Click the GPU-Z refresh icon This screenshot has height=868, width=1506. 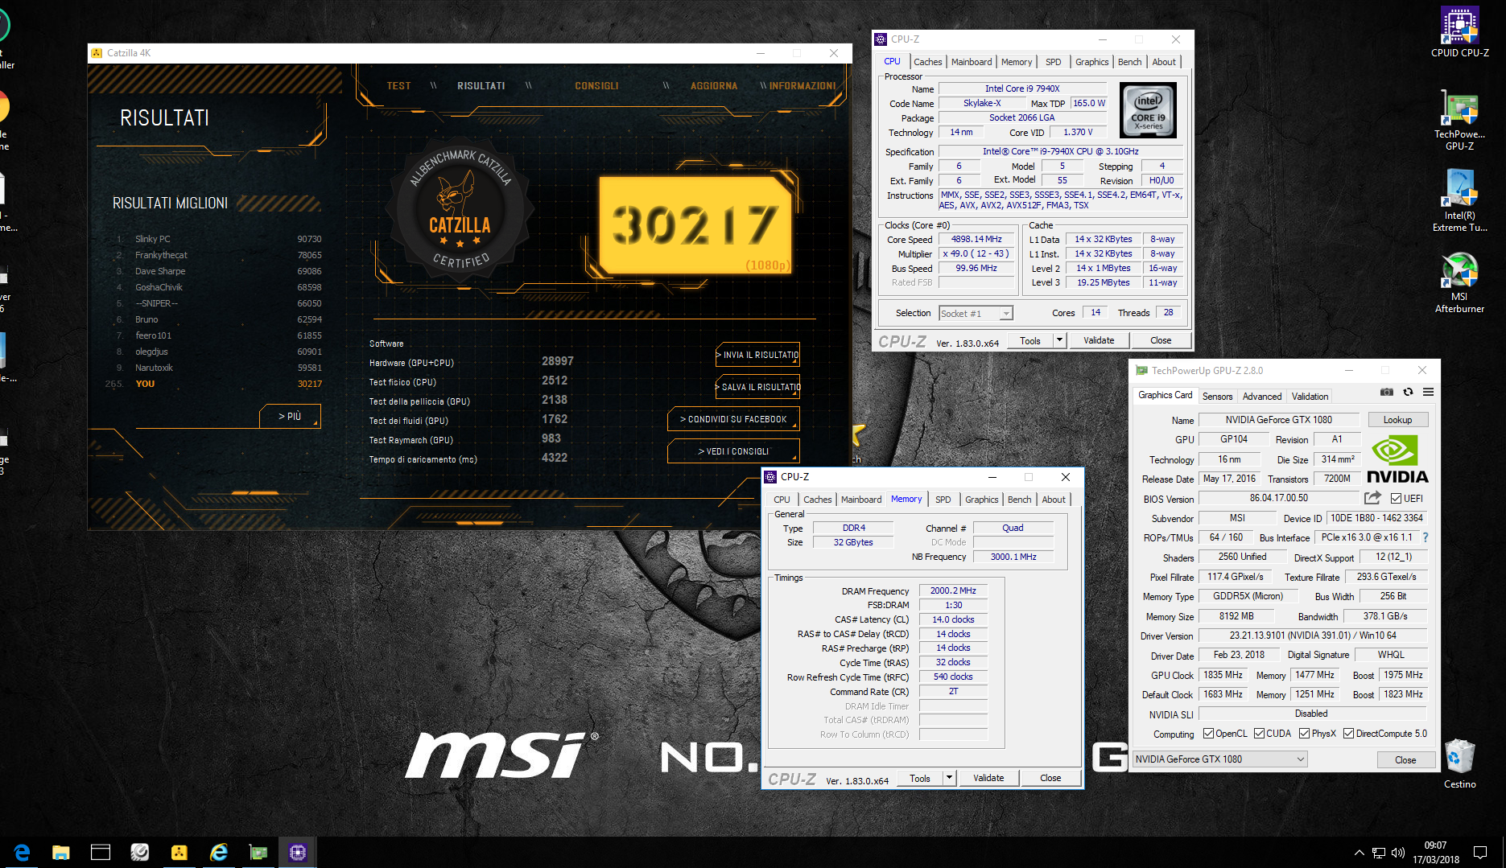tap(1408, 393)
